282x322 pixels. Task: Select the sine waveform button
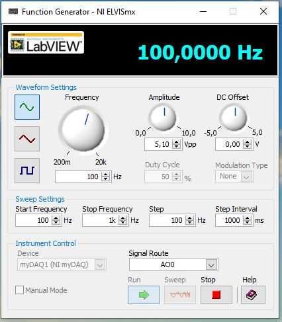[27, 107]
